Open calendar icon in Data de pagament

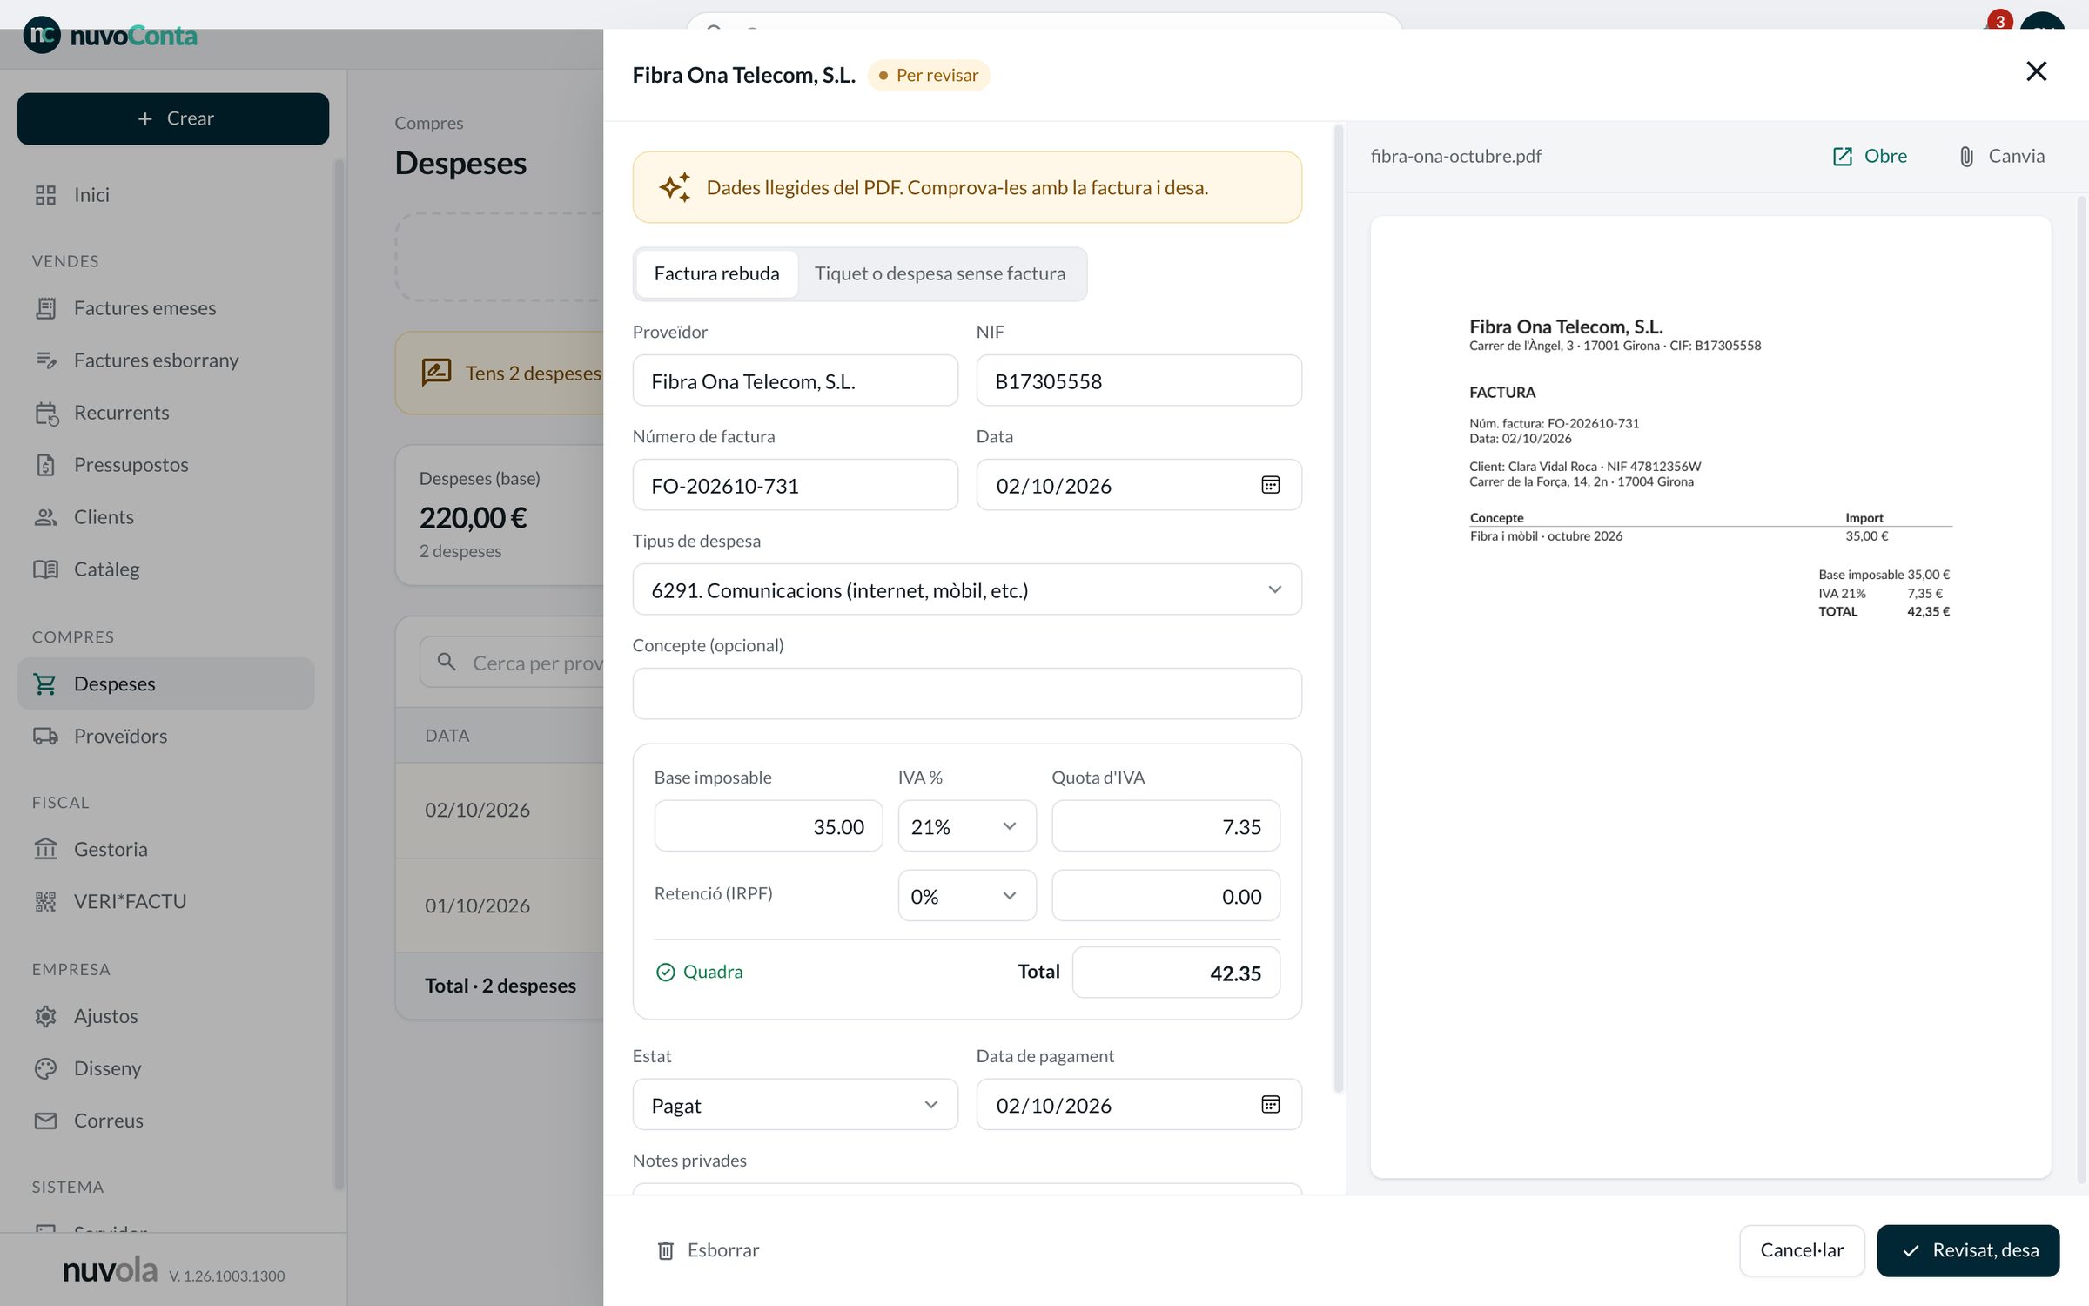[x=1270, y=1105]
